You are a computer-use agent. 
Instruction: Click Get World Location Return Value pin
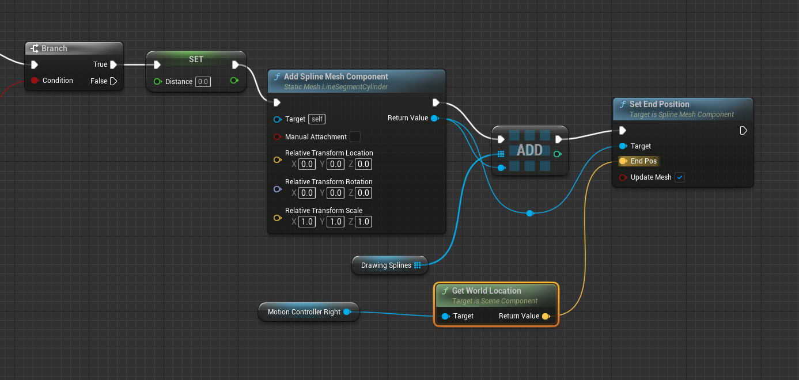coord(546,316)
